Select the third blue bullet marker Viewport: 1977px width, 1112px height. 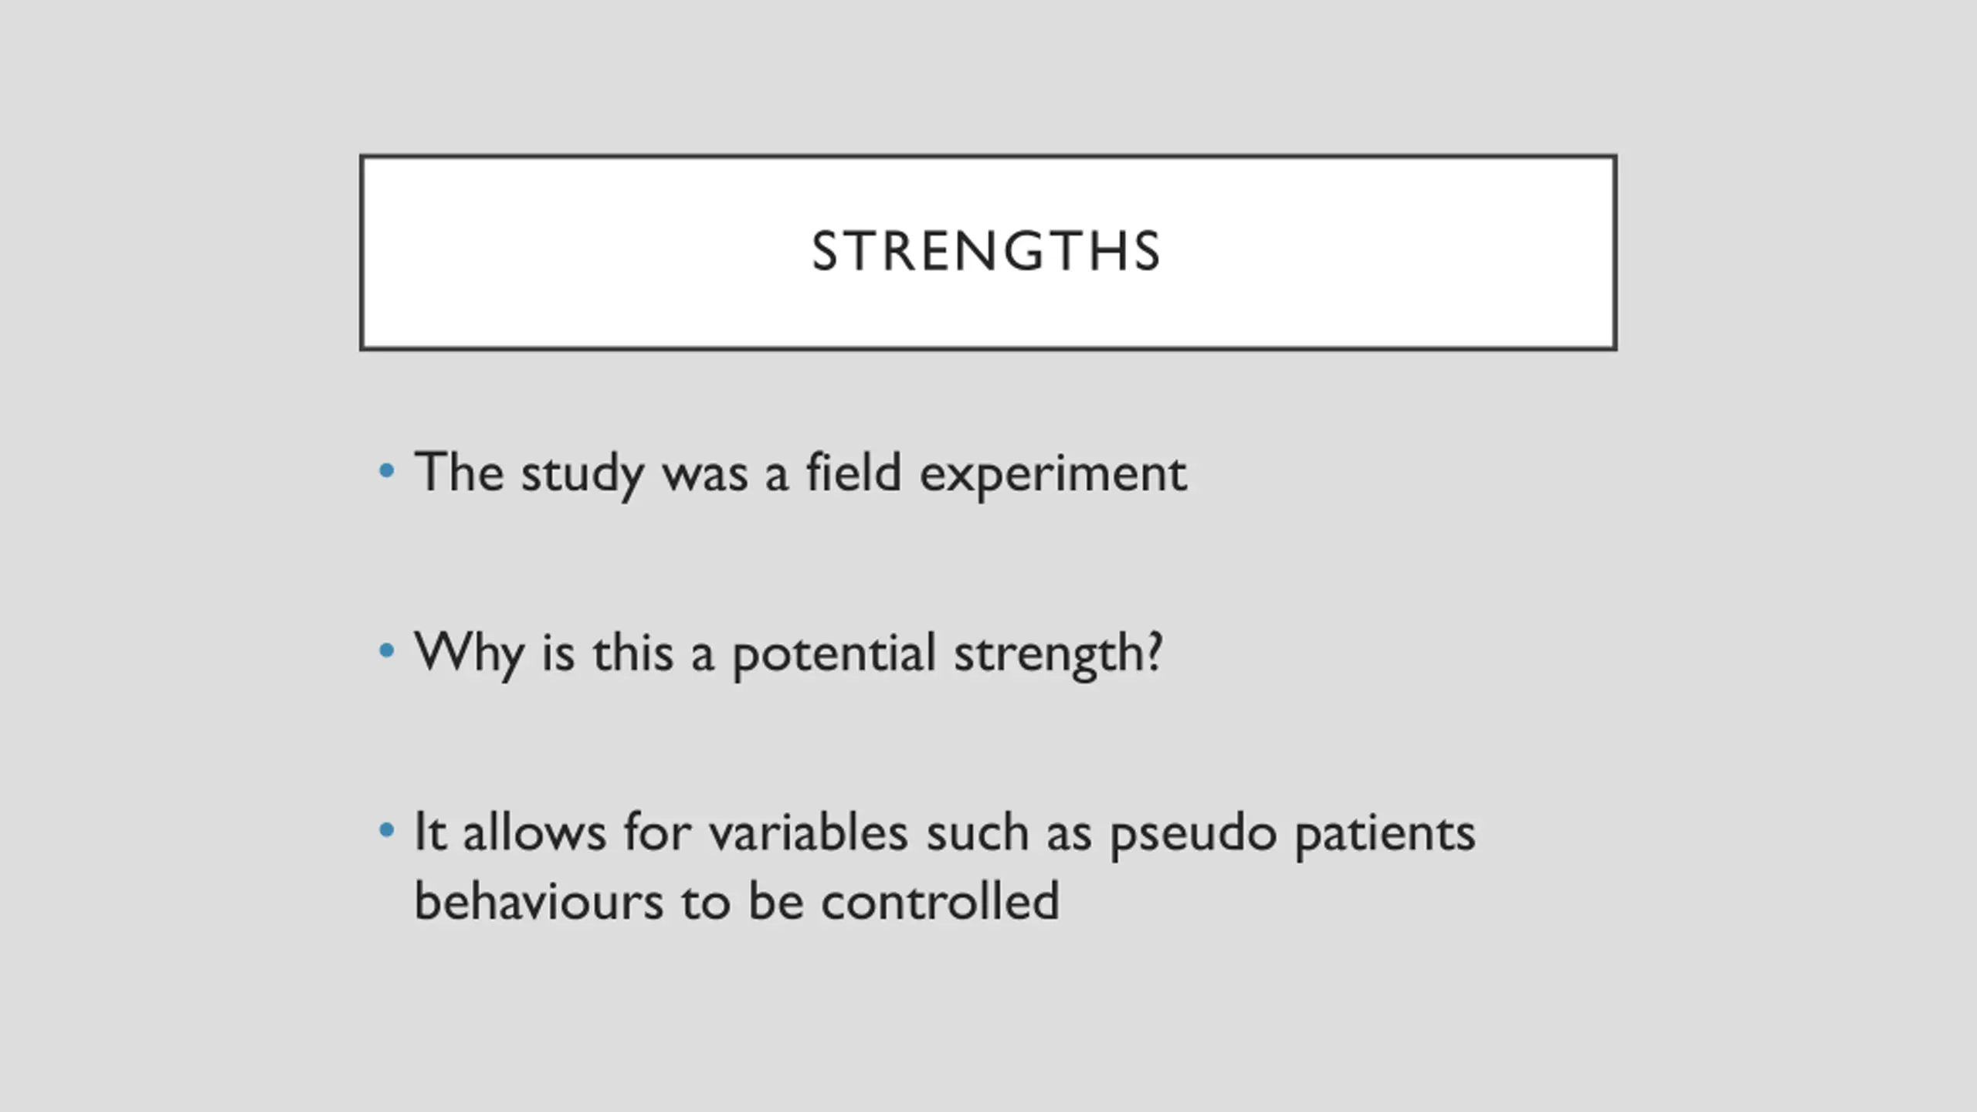[x=387, y=831]
